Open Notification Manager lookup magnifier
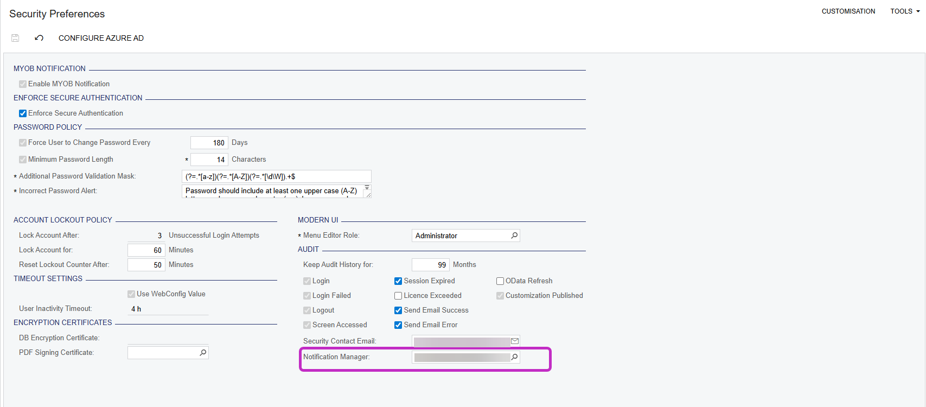This screenshot has width=926, height=407. pyautogui.click(x=514, y=357)
